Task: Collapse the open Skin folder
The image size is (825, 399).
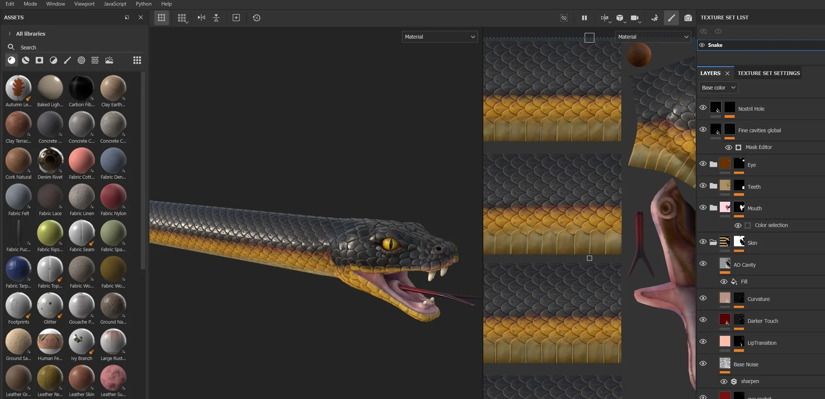Action: pos(713,243)
